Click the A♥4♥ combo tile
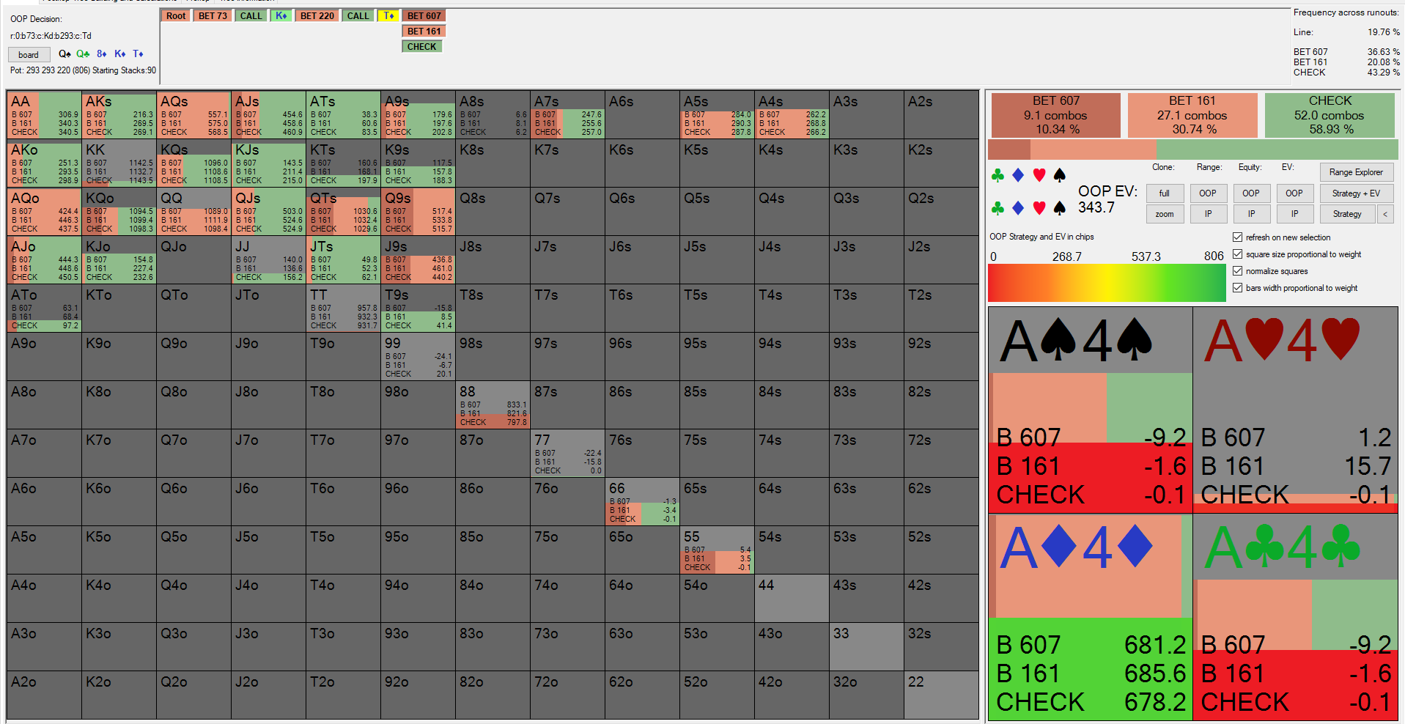Image resolution: width=1405 pixels, height=724 pixels. (x=1295, y=410)
